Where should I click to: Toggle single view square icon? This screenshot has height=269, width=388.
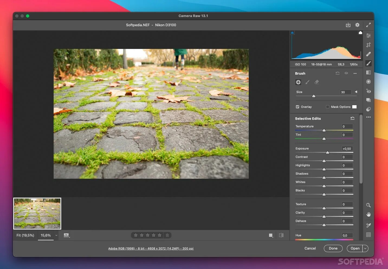pos(271,235)
